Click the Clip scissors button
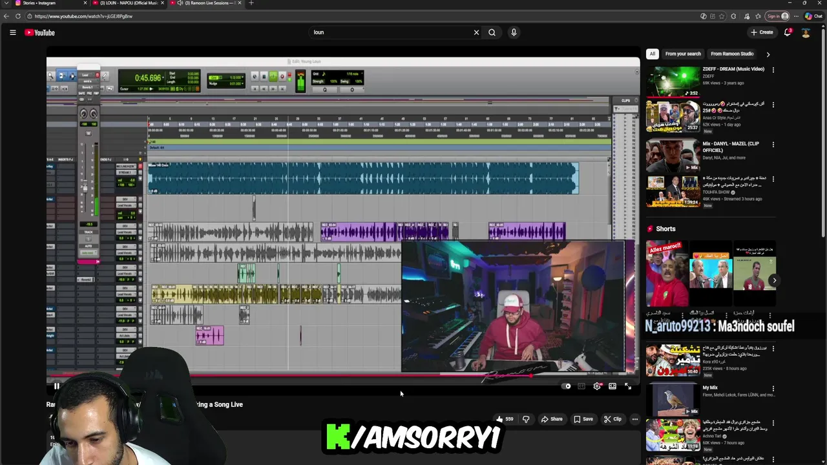 [612, 419]
